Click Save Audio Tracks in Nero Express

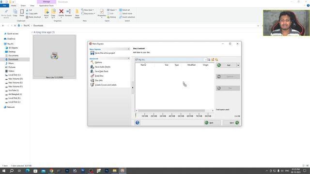102,67
